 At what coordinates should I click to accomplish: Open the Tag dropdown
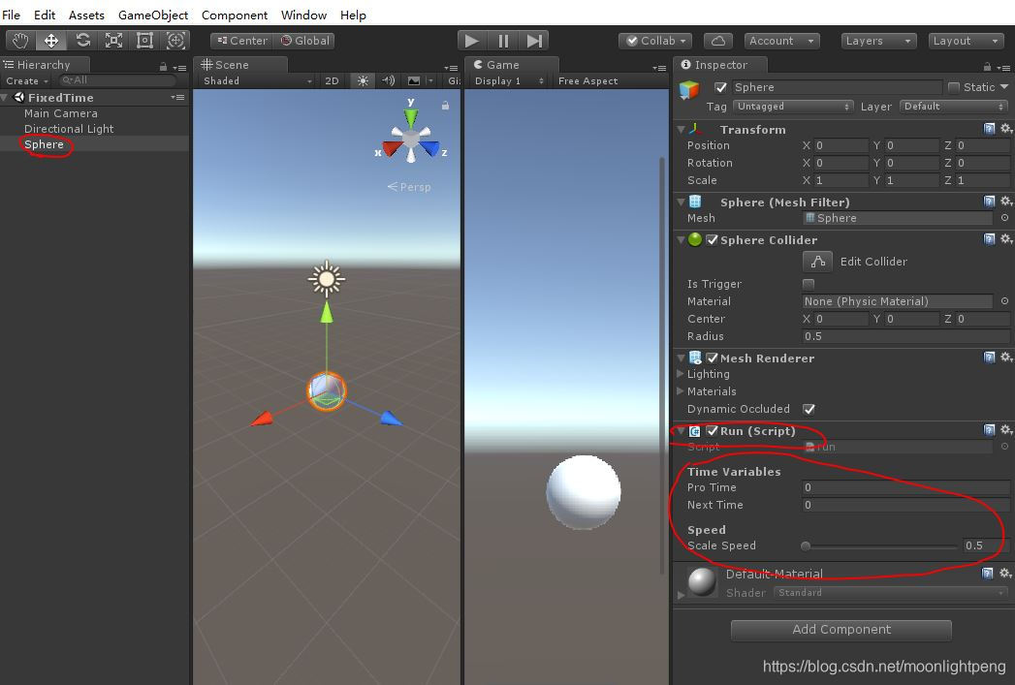(794, 106)
